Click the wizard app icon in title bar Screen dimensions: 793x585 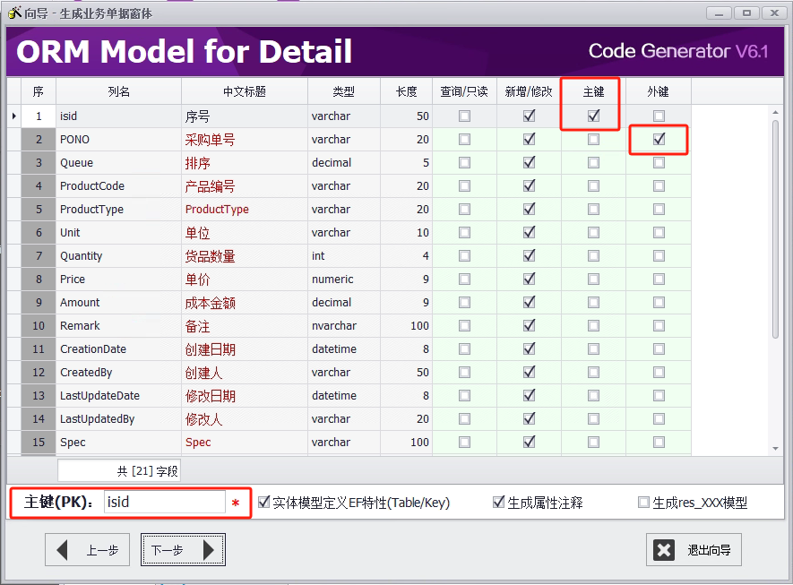[x=14, y=13]
